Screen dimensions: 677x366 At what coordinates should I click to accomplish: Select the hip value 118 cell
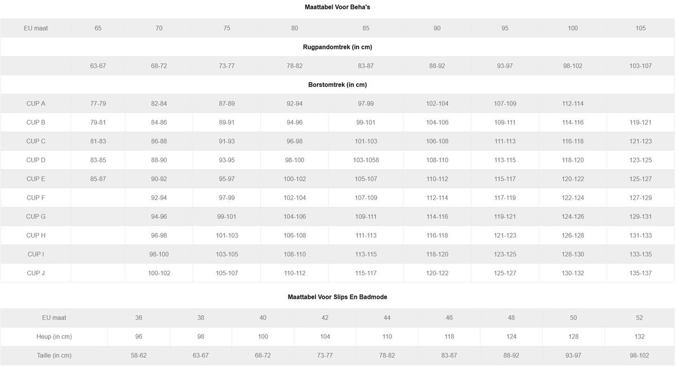(x=449, y=337)
